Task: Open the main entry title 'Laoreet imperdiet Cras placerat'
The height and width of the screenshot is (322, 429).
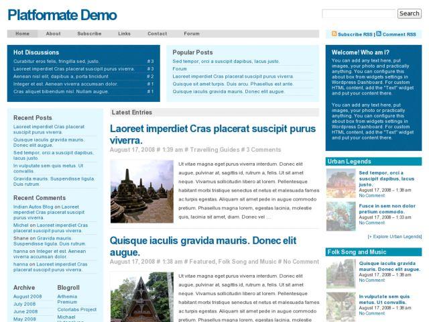Action: pyautogui.click(x=213, y=134)
